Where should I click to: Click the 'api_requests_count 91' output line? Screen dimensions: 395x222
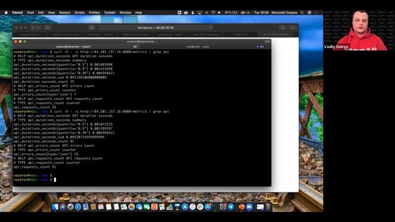pyautogui.click(x=35, y=167)
